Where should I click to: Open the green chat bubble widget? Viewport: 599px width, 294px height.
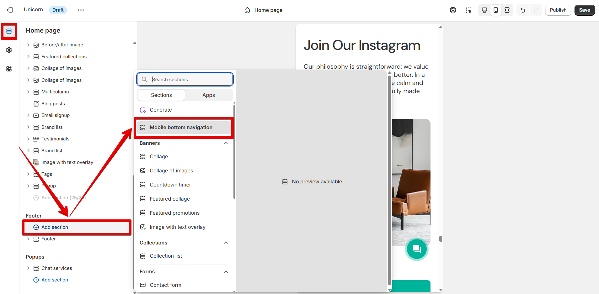pos(417,249)
